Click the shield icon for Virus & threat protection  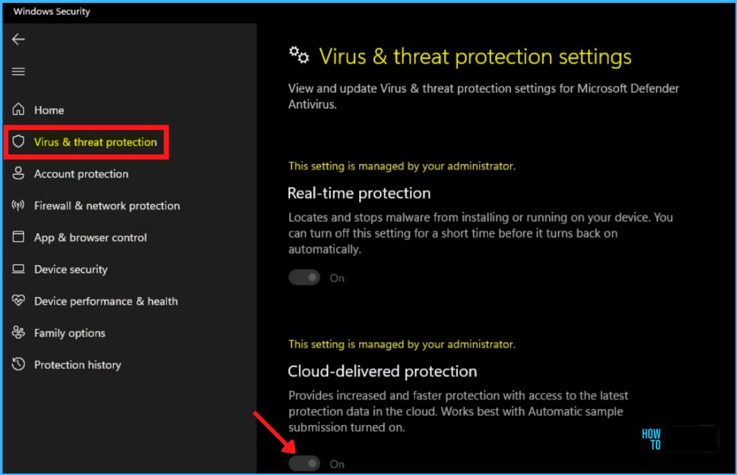pyautogui.click(x=19, y=141)
